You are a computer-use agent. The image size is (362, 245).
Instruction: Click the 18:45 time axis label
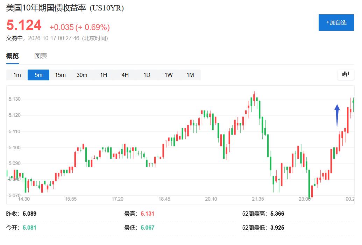click(164, 199)
